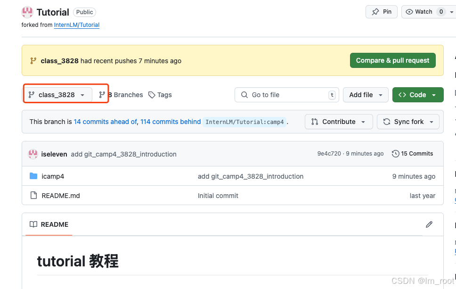Click the class_3828 name in the recent-pushes banner
456x289 pixels.
pyautogui.click(x=59, y=61)
